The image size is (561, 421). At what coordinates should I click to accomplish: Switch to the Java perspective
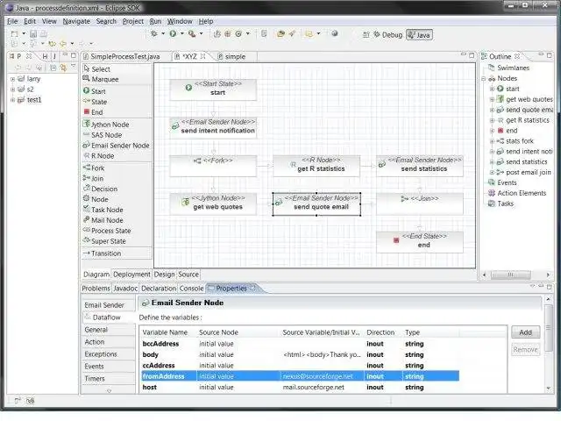point(419,35)
